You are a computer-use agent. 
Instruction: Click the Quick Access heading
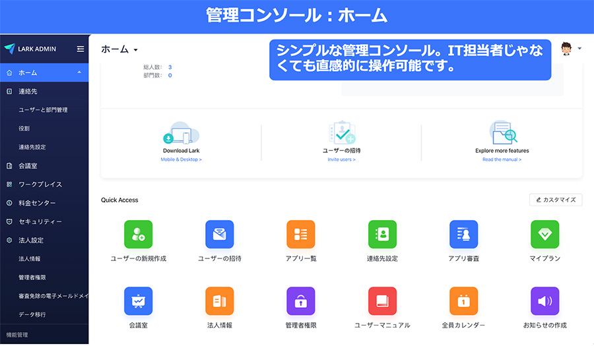tap(119, 200)
